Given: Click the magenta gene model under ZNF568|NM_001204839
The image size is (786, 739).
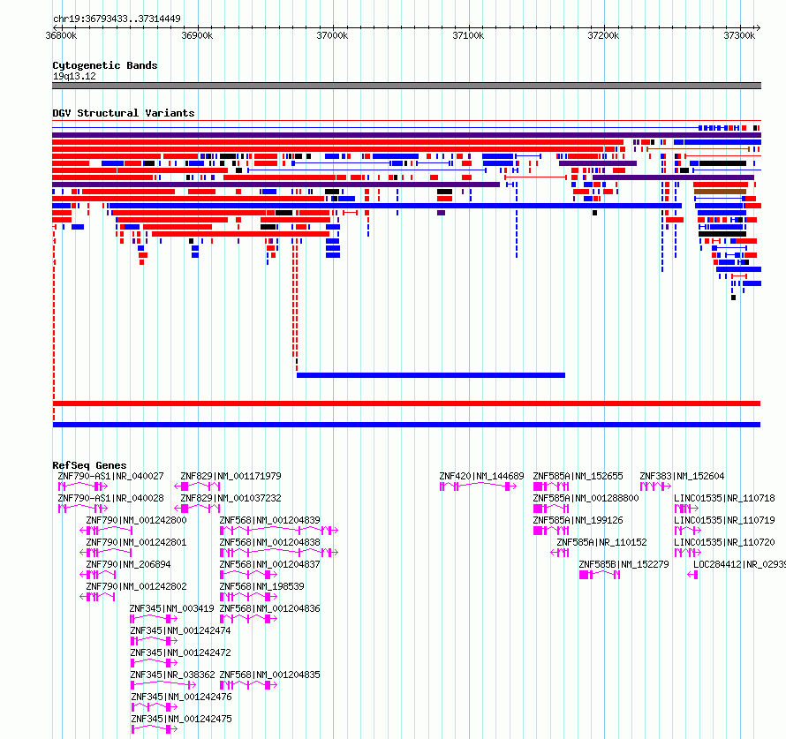Looking at the screenshot, I should pos(279,531).
